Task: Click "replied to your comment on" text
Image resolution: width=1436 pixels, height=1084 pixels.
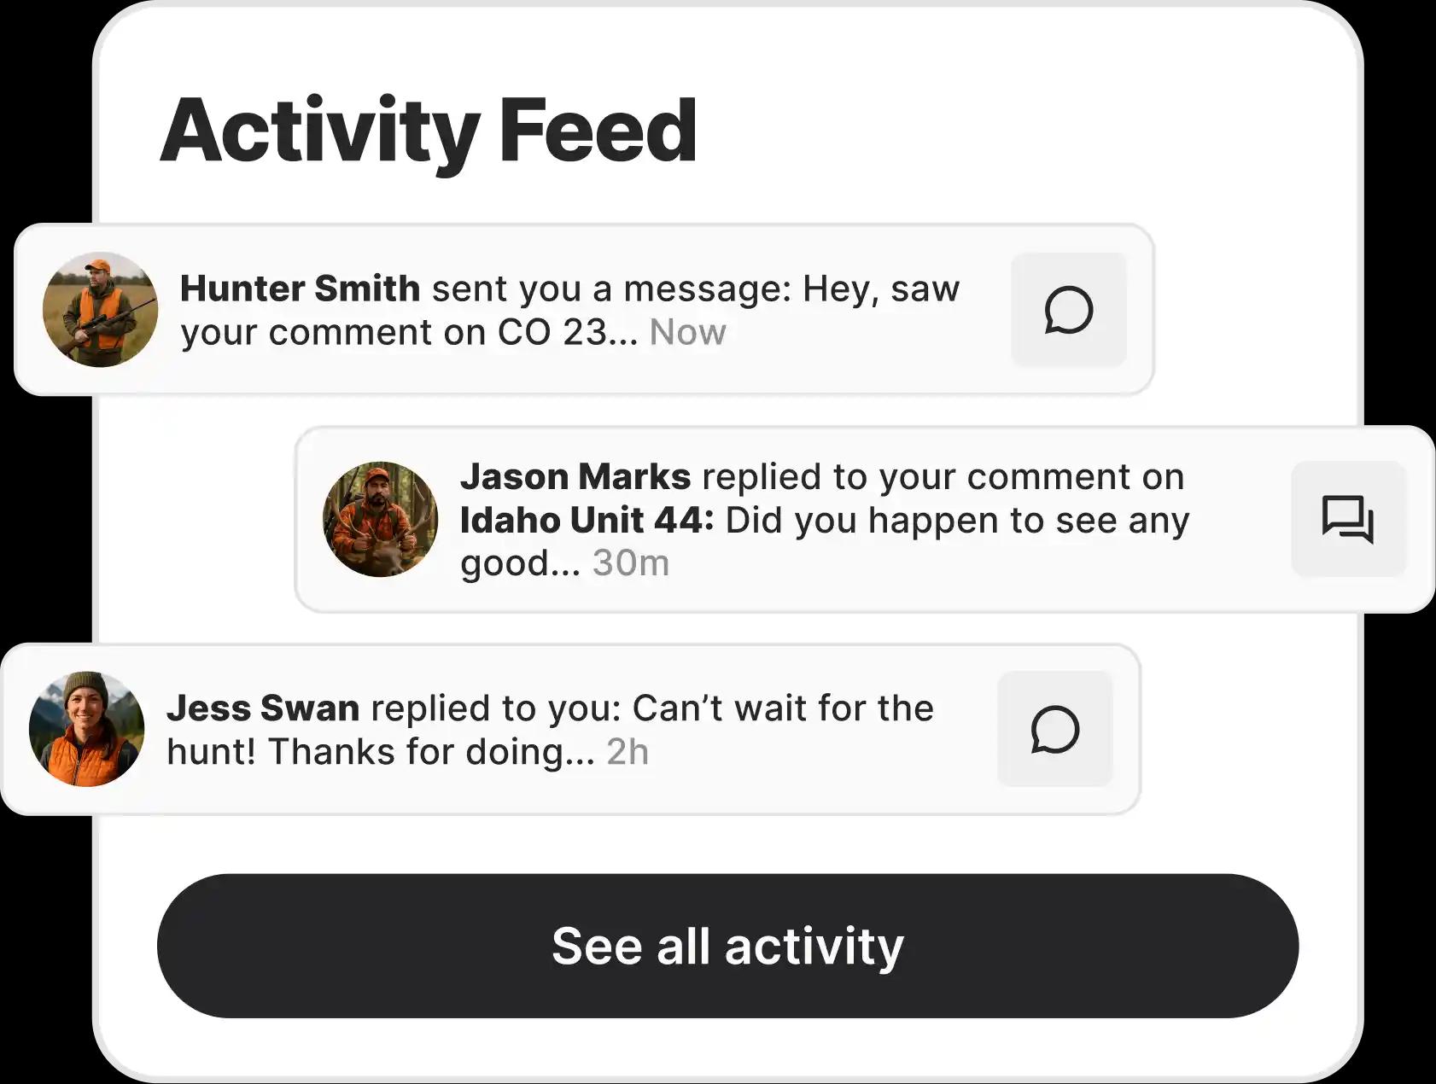Action: 943,476
